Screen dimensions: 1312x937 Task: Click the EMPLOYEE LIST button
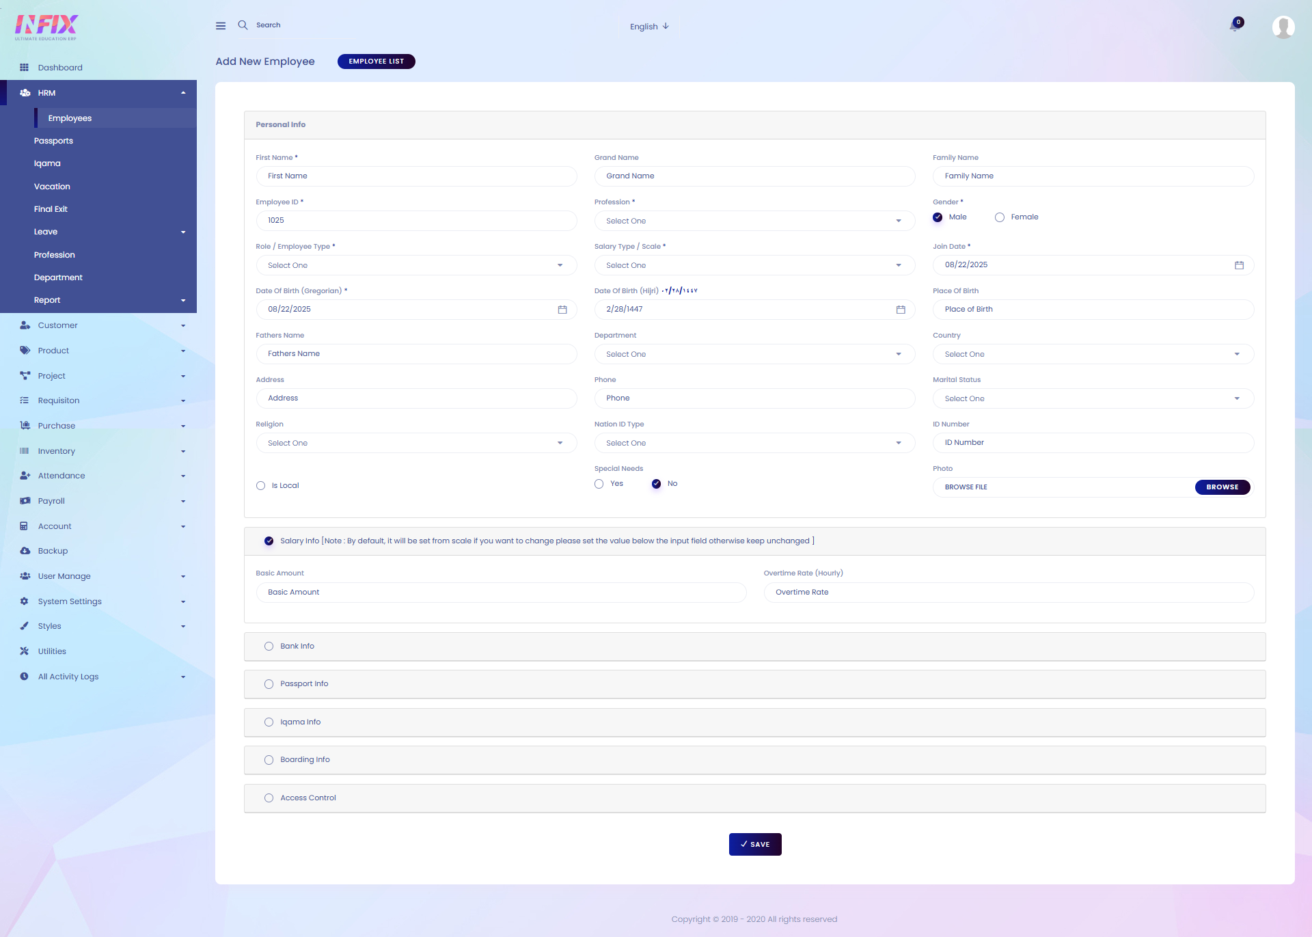377,62
